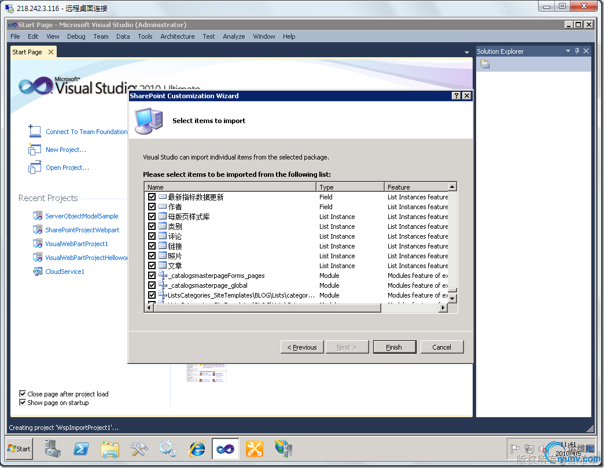Open Internet Explorer from the taskbar
Screen dimensions: 604x468
(197, 449)
